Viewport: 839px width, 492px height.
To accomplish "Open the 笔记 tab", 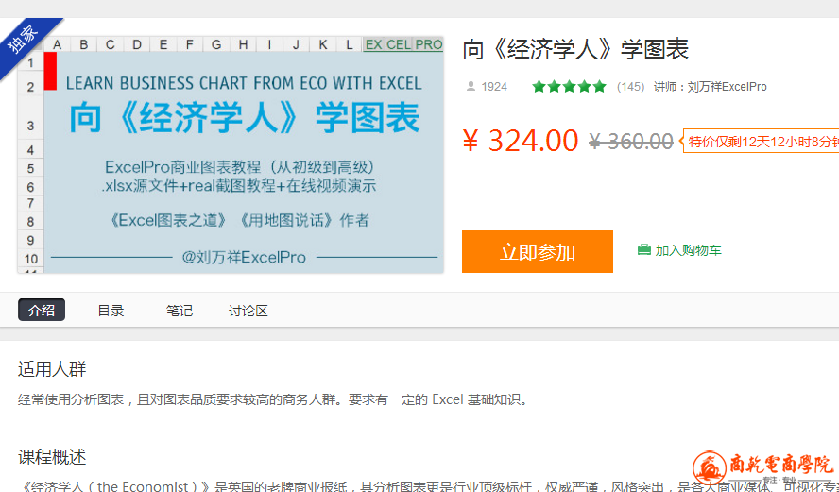I will (180, 311).
